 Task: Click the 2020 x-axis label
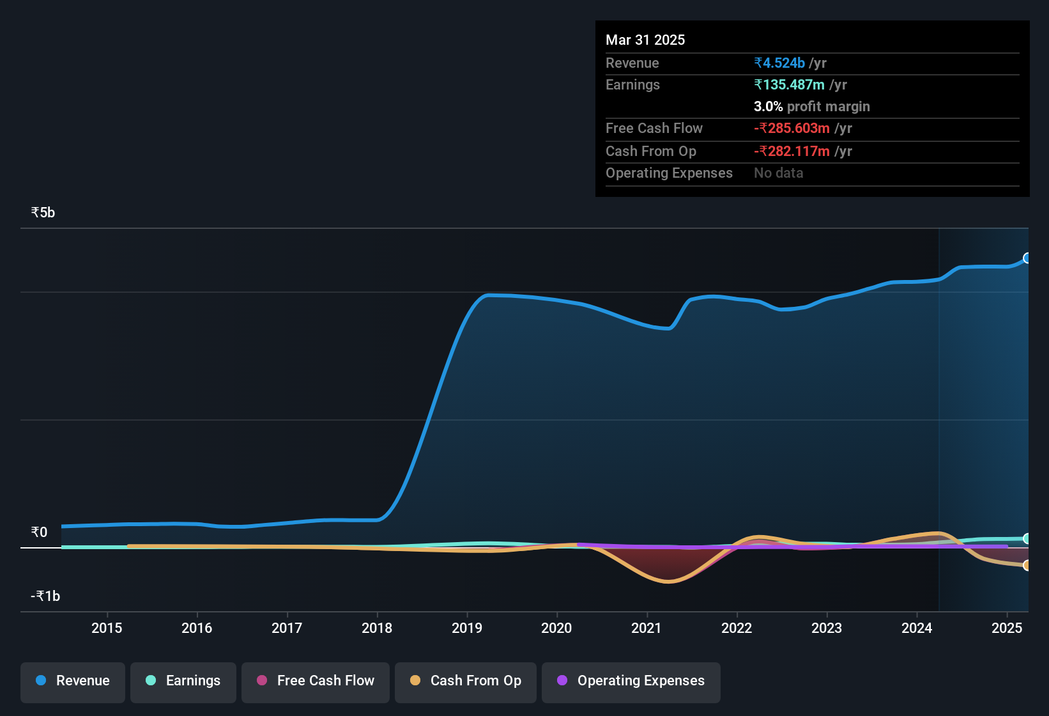(x=556, y=628)
